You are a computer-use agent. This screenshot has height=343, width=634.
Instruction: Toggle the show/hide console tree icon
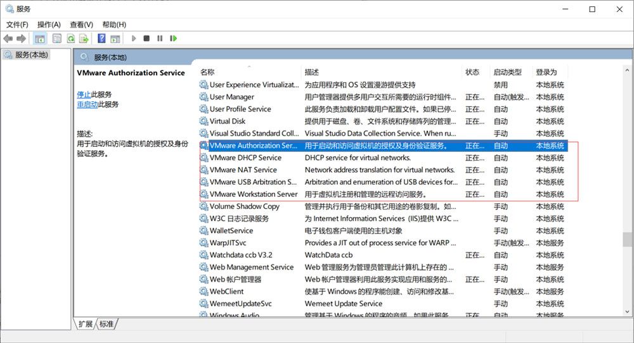coord(39,39)
